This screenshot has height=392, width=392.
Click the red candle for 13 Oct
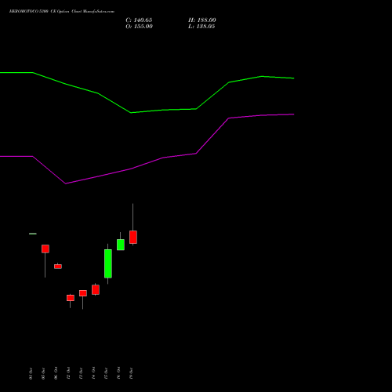pyautogui.click(x=83, y=293)
